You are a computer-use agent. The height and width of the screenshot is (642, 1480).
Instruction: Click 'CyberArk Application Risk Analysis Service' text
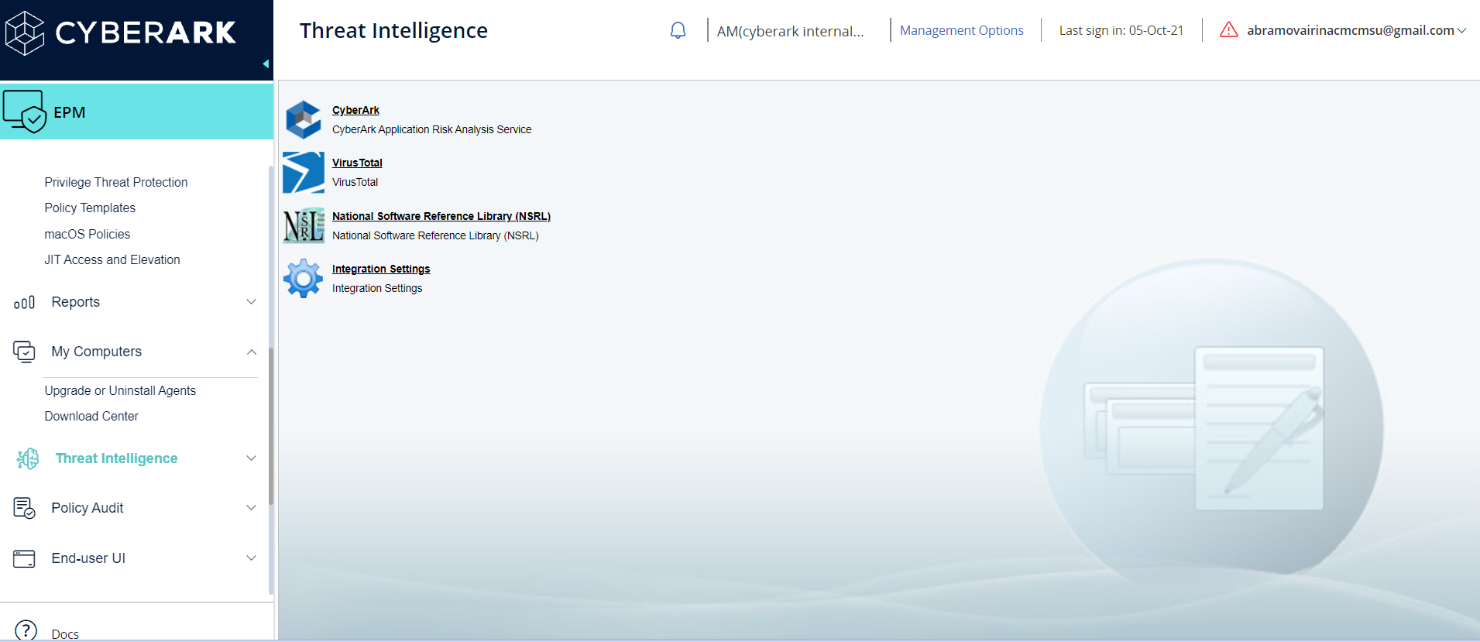pyautogui.click(x=432, y=129)
